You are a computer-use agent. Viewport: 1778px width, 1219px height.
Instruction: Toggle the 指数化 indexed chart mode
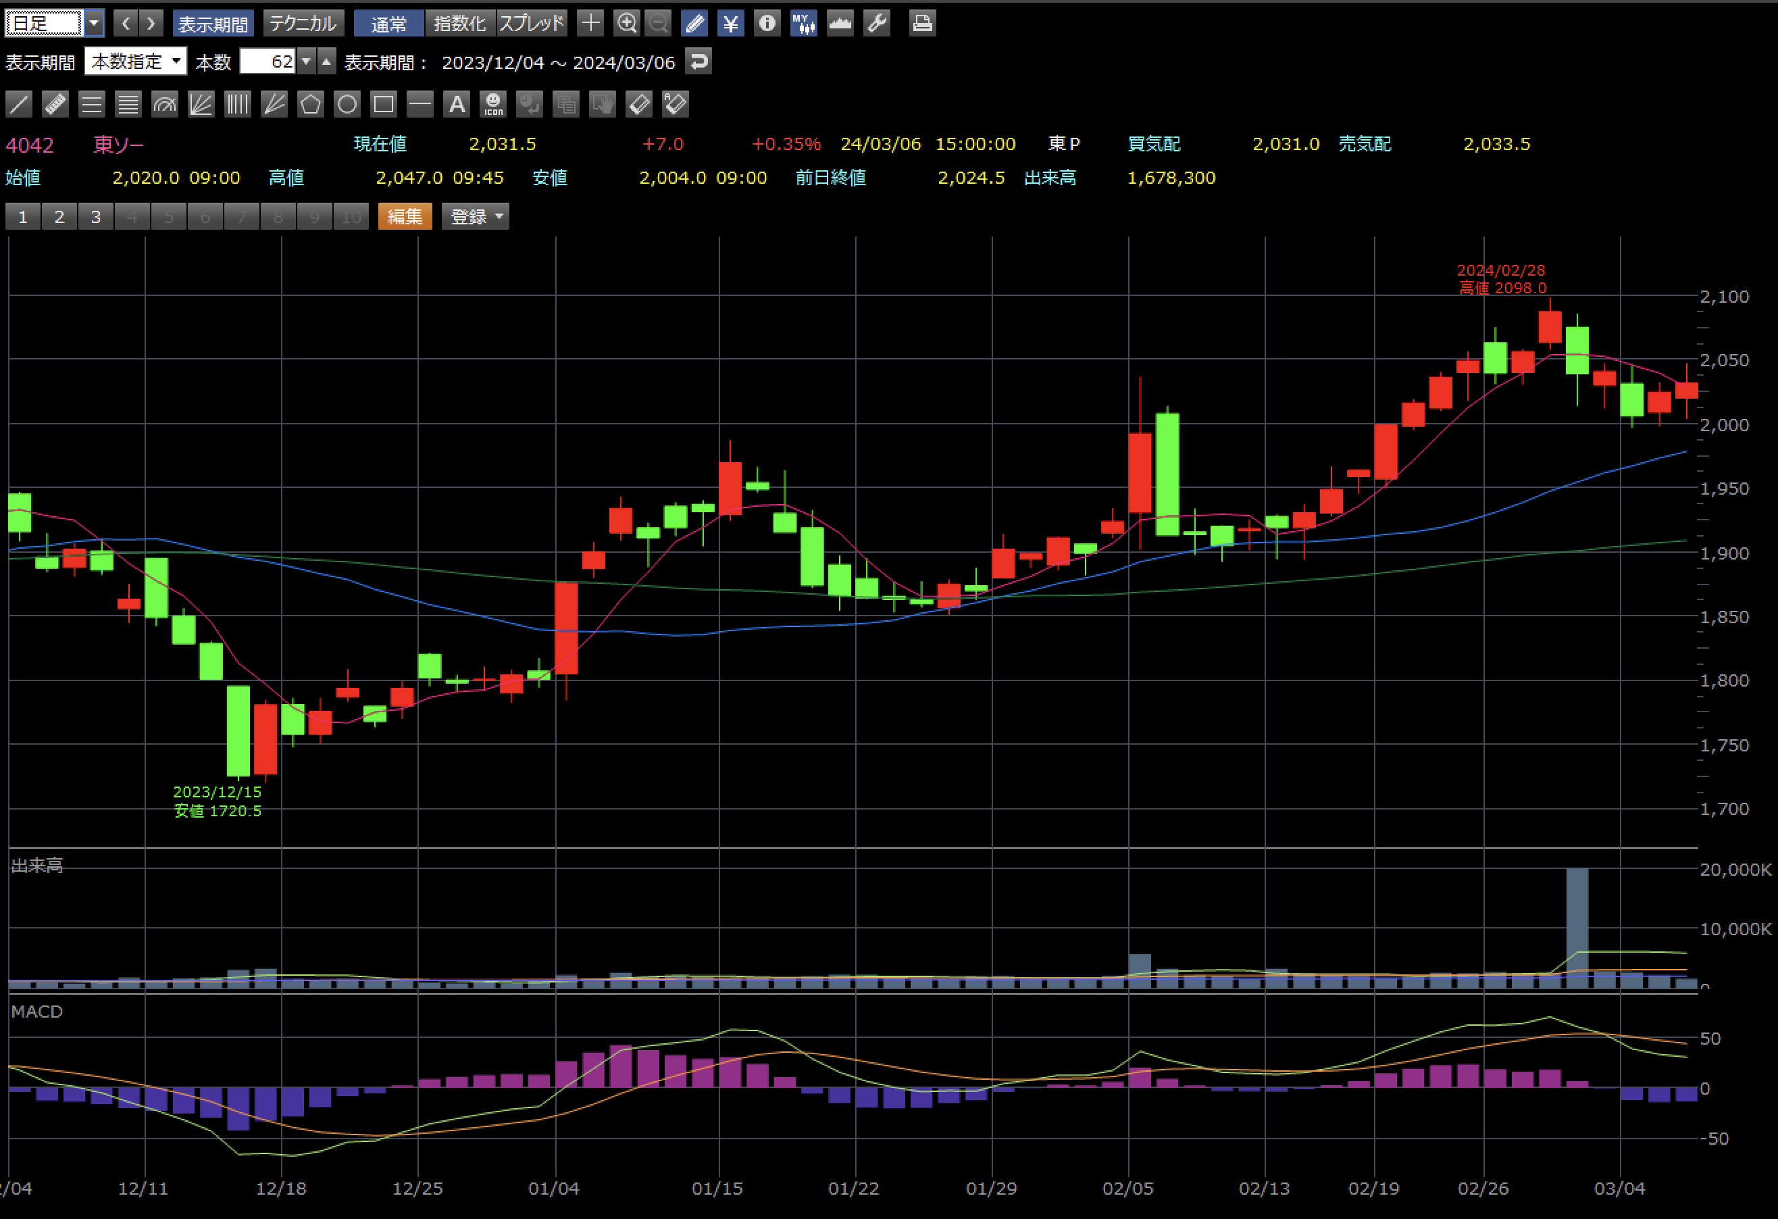click(460, 24)
